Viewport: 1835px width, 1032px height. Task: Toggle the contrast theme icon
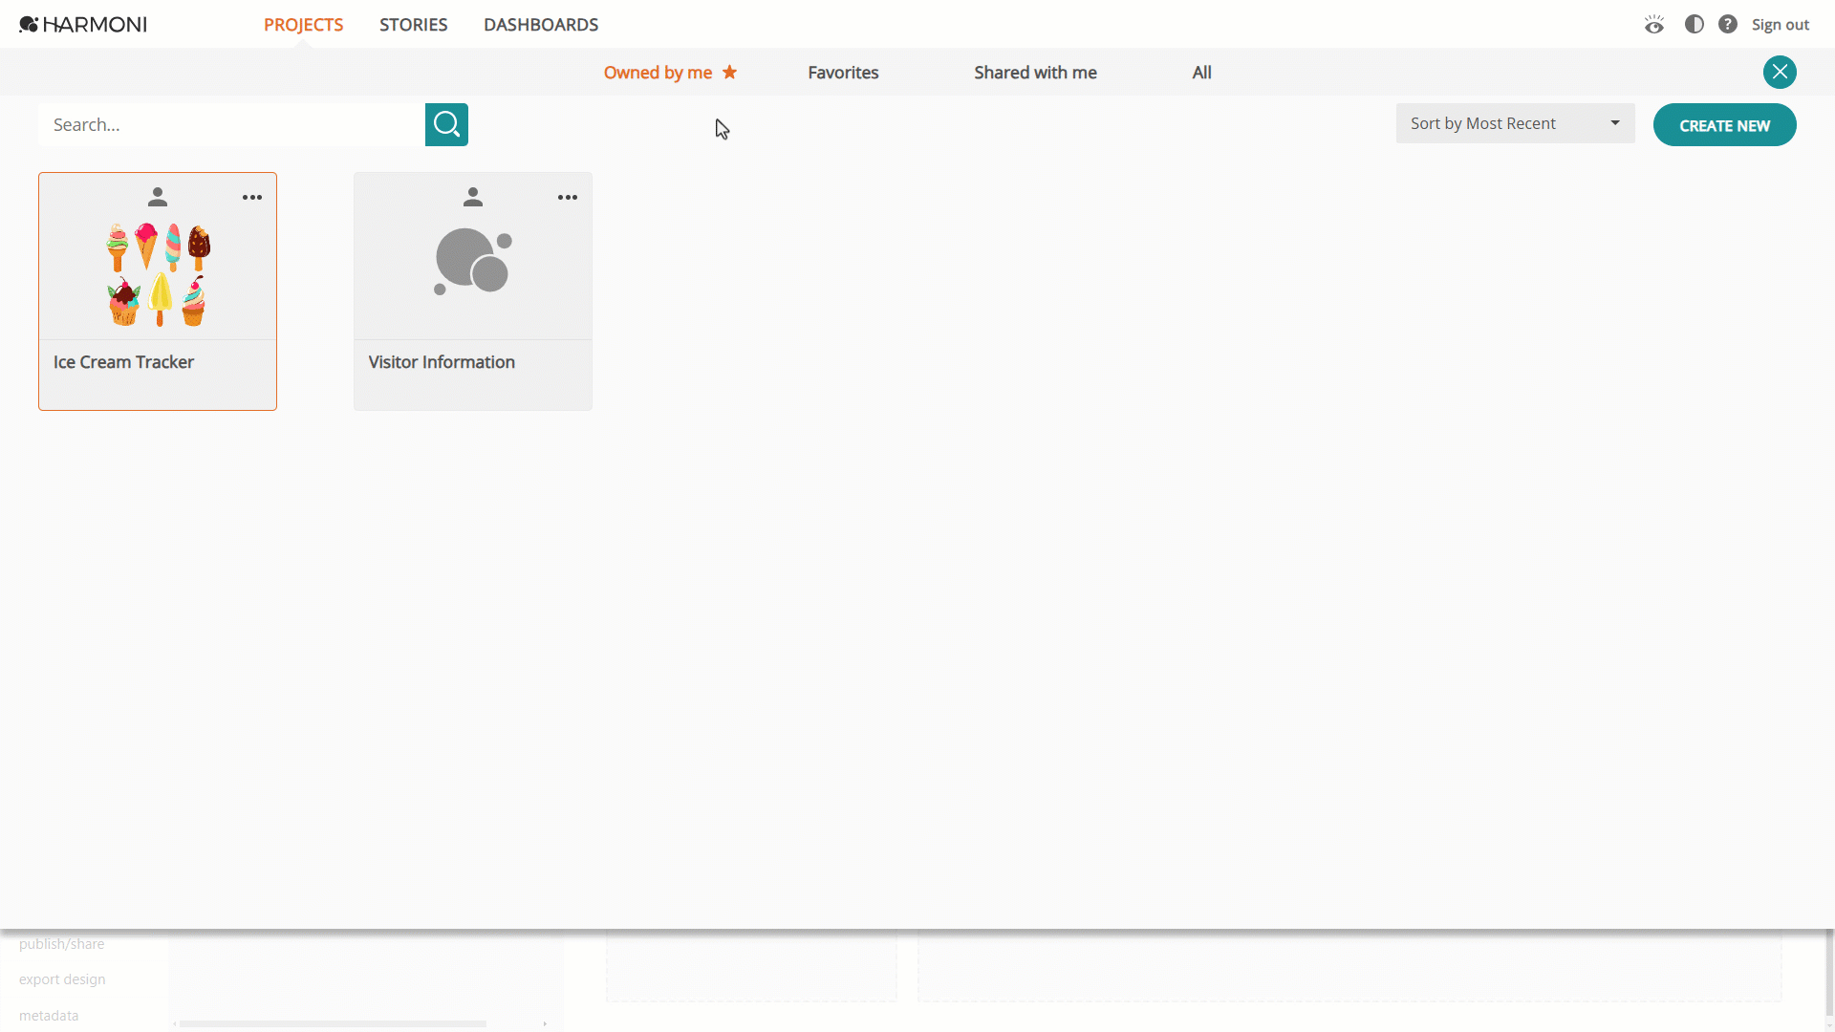(1695, 24)
